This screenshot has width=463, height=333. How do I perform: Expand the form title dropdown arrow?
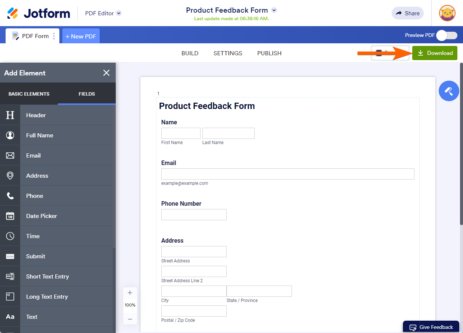274,10
